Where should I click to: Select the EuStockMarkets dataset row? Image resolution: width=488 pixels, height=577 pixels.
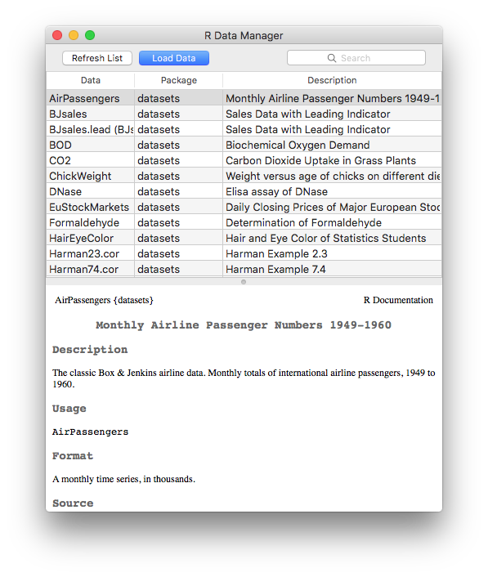point(244,207)
